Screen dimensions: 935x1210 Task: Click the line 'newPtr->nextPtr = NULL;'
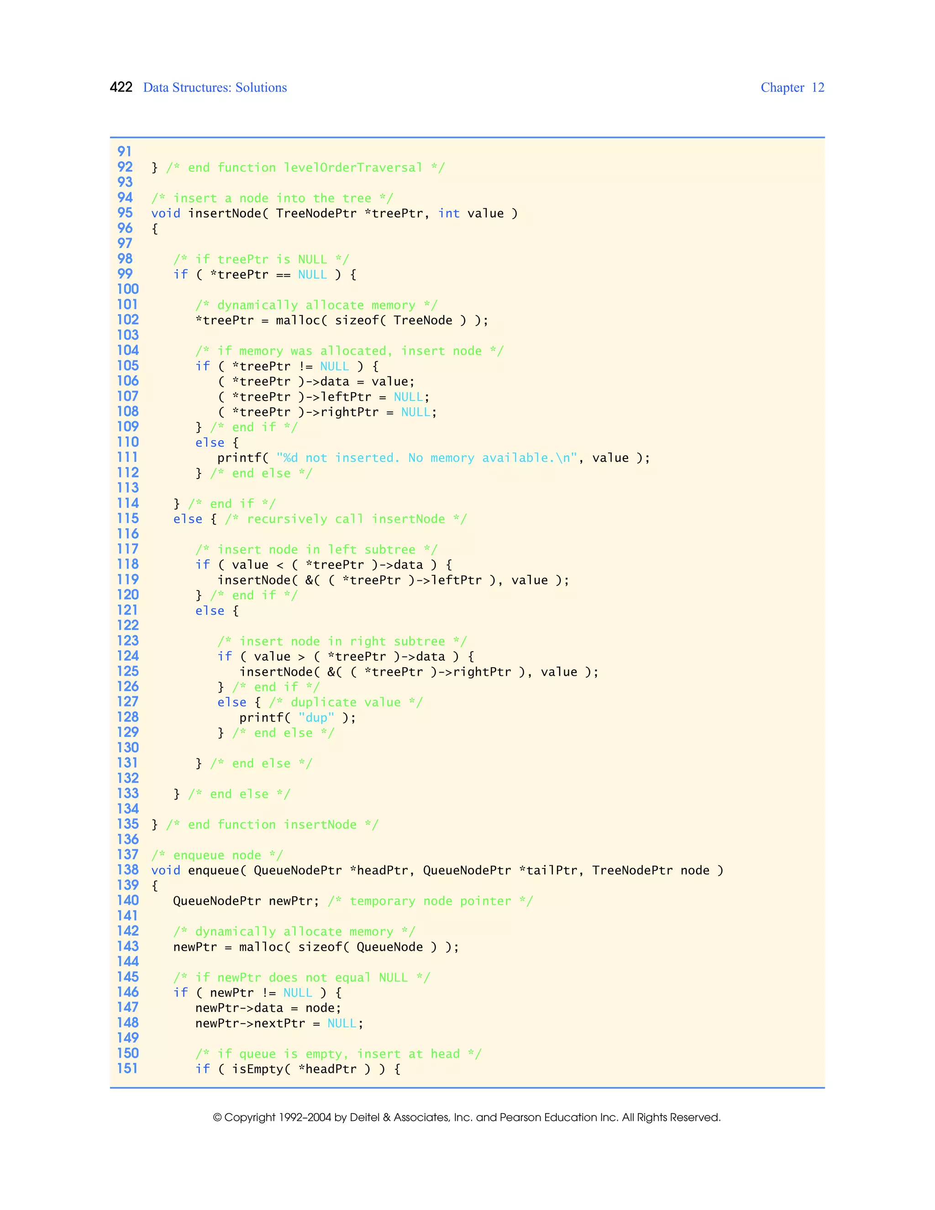coord(279,1023)
